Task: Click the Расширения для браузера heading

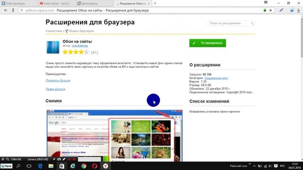Action: (x=90, y=22)
